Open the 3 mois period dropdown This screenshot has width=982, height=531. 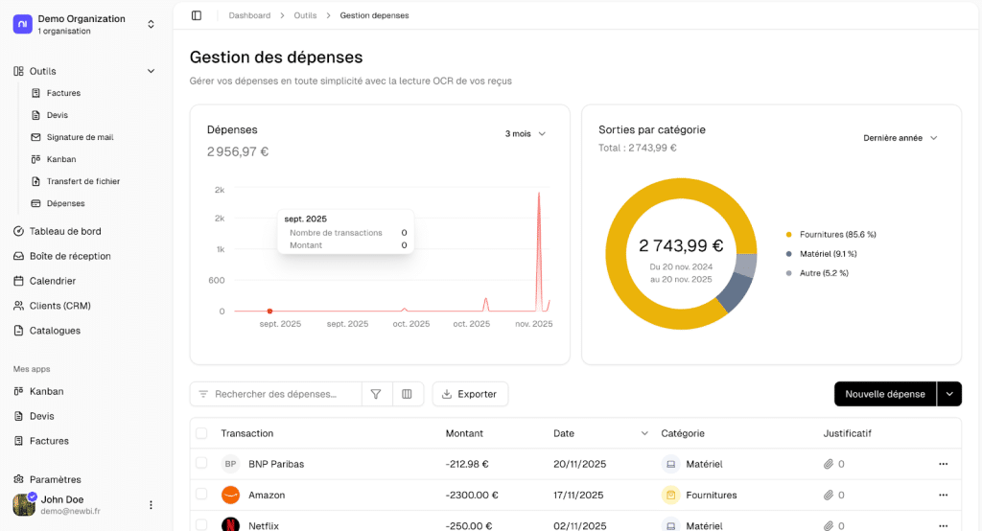point(526,134)
